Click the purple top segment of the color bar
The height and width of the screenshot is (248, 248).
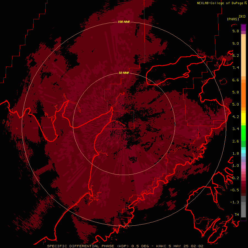point(243,28)
